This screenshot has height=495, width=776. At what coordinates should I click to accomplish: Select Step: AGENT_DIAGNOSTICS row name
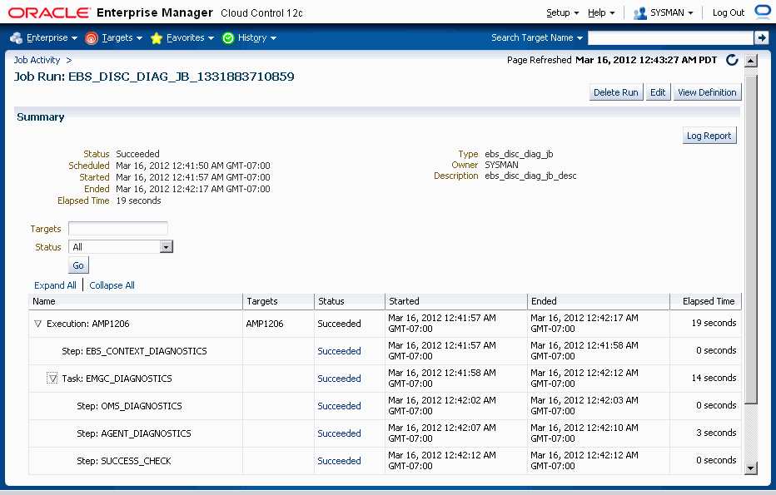(133, 433)
